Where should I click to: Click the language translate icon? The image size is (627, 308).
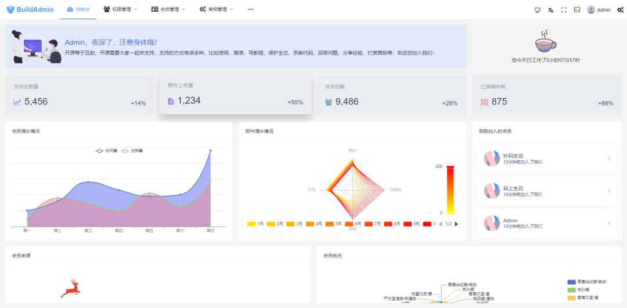coord(550,10)
